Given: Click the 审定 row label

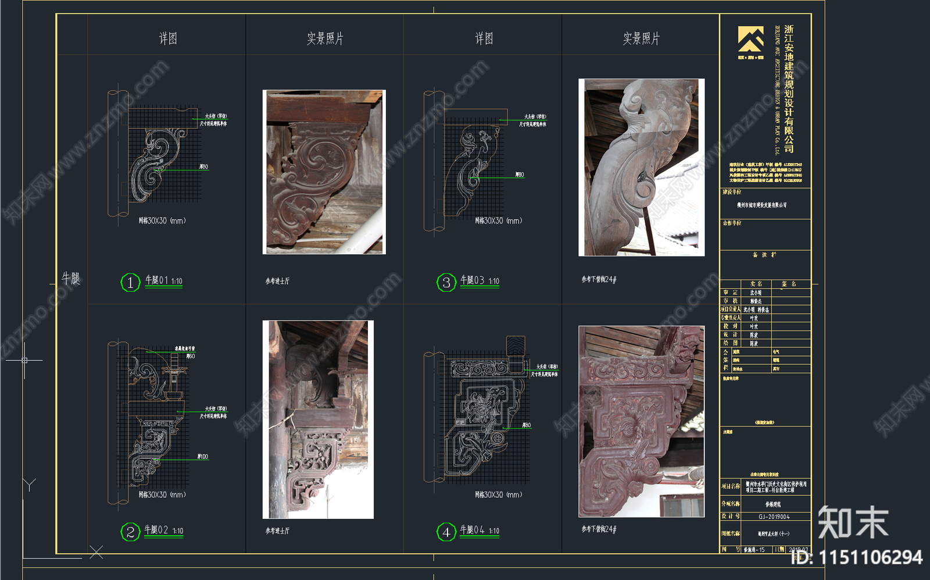Looking at the screenshot, I should click(730, 293).
